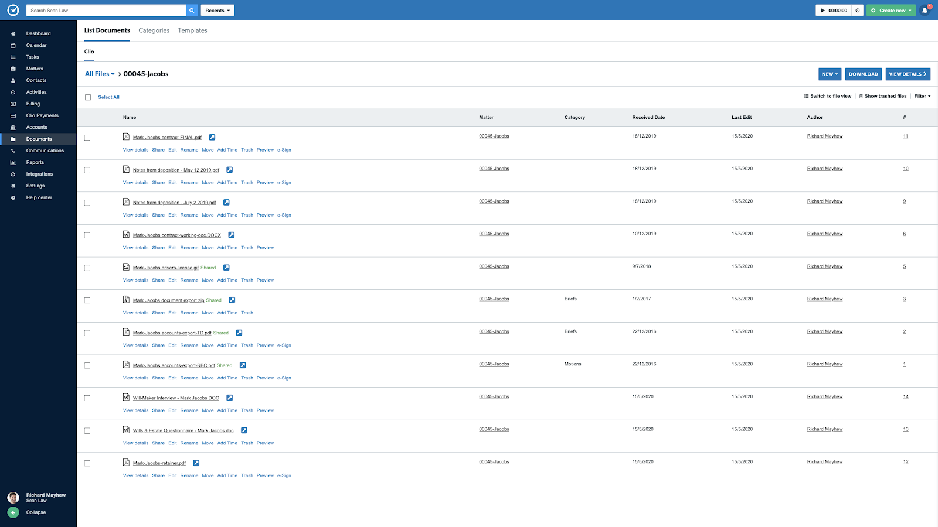Click the clock icon beside the timer
The height and width of the screenshot is (527, 938).
point(858,11)
